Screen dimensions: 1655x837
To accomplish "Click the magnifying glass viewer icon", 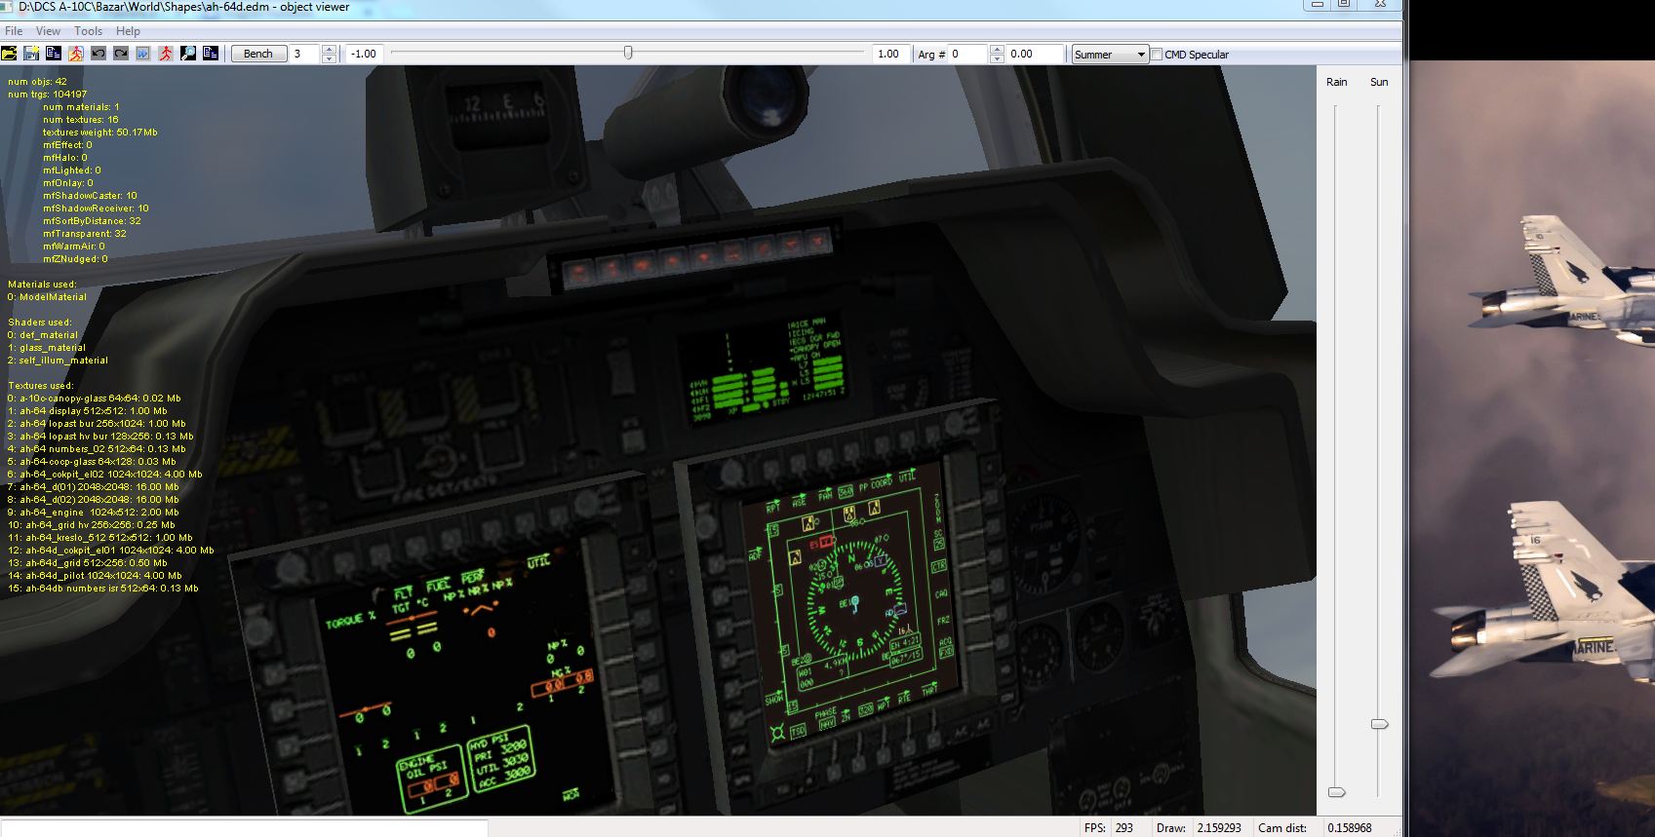I will (x=188, y=54).
